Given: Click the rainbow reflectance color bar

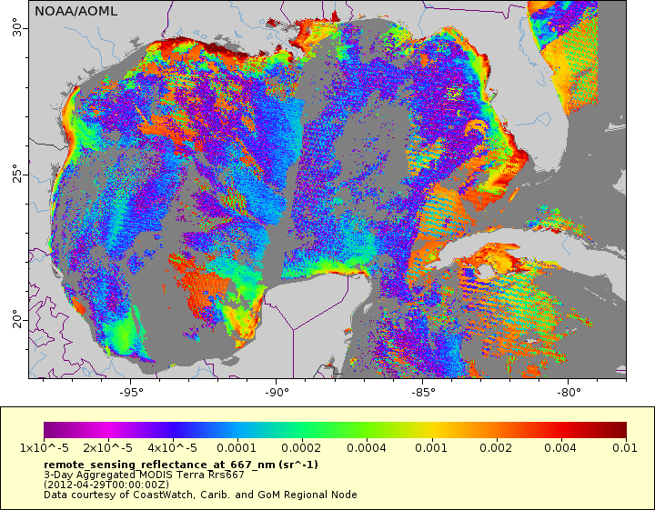Looking at the screenshot, I should (x=335, y=430).
